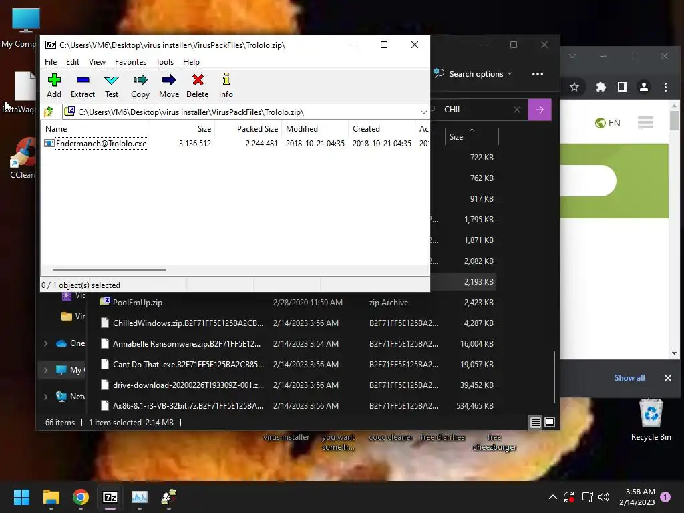684x513 pixels.
Task: Choose the Move toolbar icon
Action: [169, 85]
